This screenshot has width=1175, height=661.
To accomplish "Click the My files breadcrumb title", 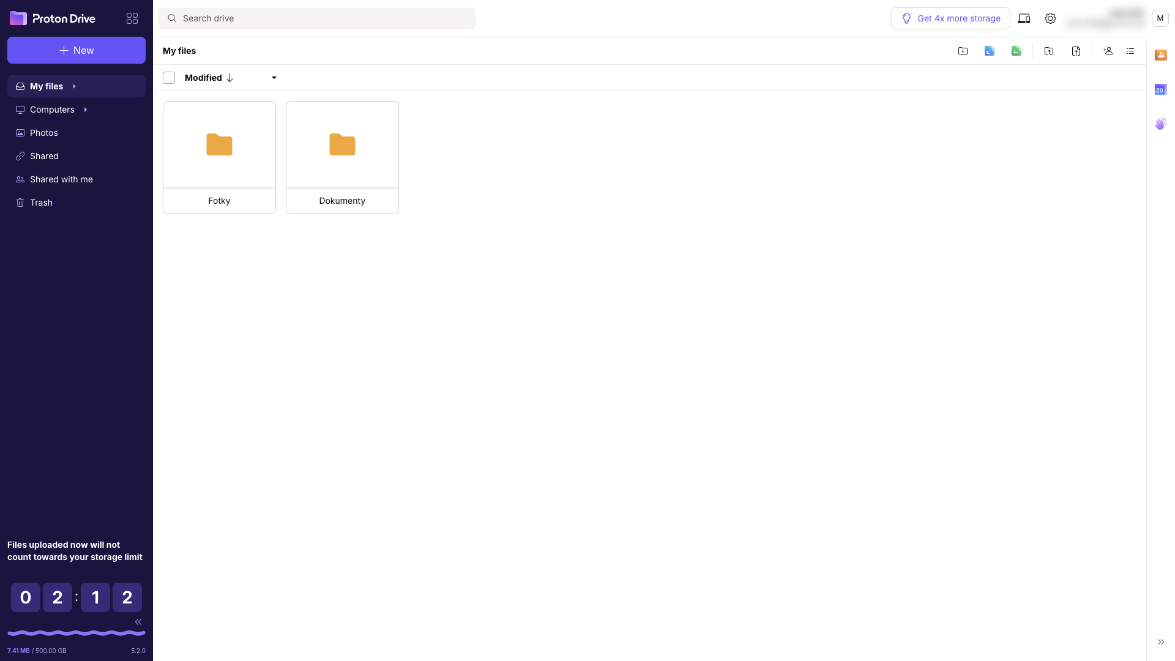I will 179,51.
